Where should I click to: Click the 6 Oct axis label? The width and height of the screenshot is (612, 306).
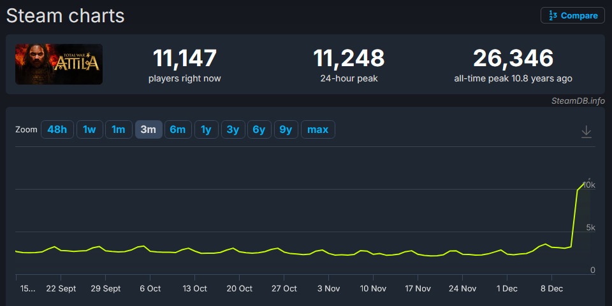point(150,288)
